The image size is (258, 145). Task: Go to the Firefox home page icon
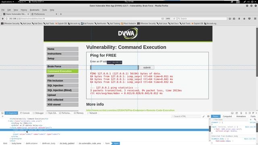coord(244,19)
